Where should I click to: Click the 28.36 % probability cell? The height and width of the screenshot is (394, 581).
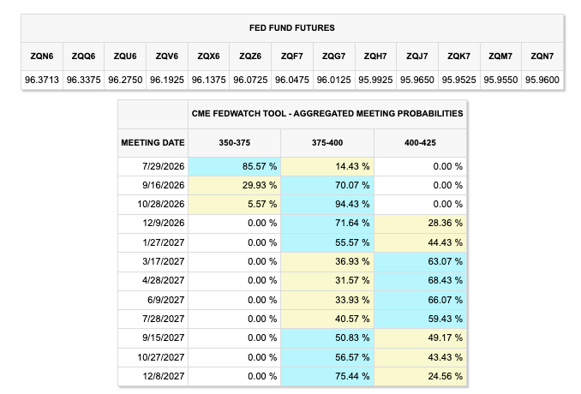point(420,224)
